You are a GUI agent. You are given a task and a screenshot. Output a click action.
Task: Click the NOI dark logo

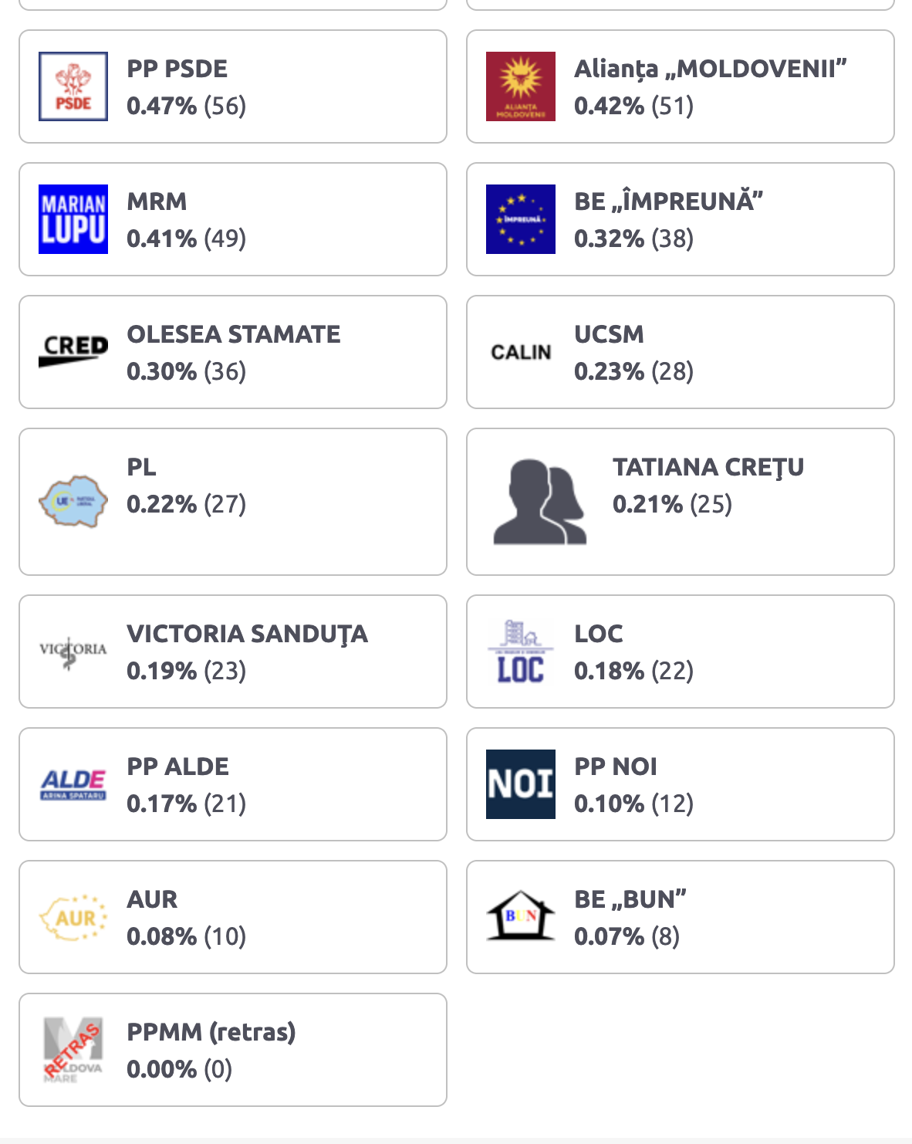click(521, 784)
